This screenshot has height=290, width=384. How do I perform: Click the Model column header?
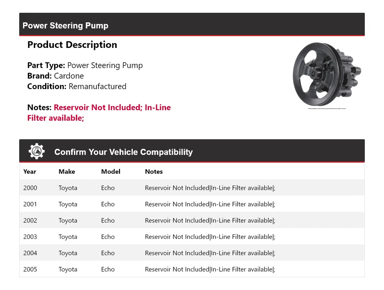(110, 171)
